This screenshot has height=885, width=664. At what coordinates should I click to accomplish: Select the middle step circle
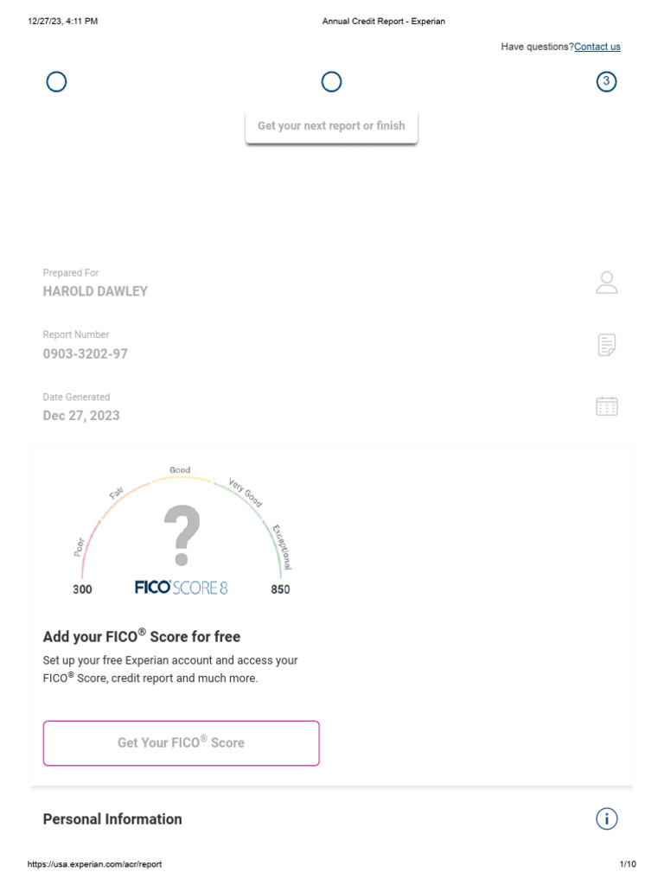coord(331,82)
